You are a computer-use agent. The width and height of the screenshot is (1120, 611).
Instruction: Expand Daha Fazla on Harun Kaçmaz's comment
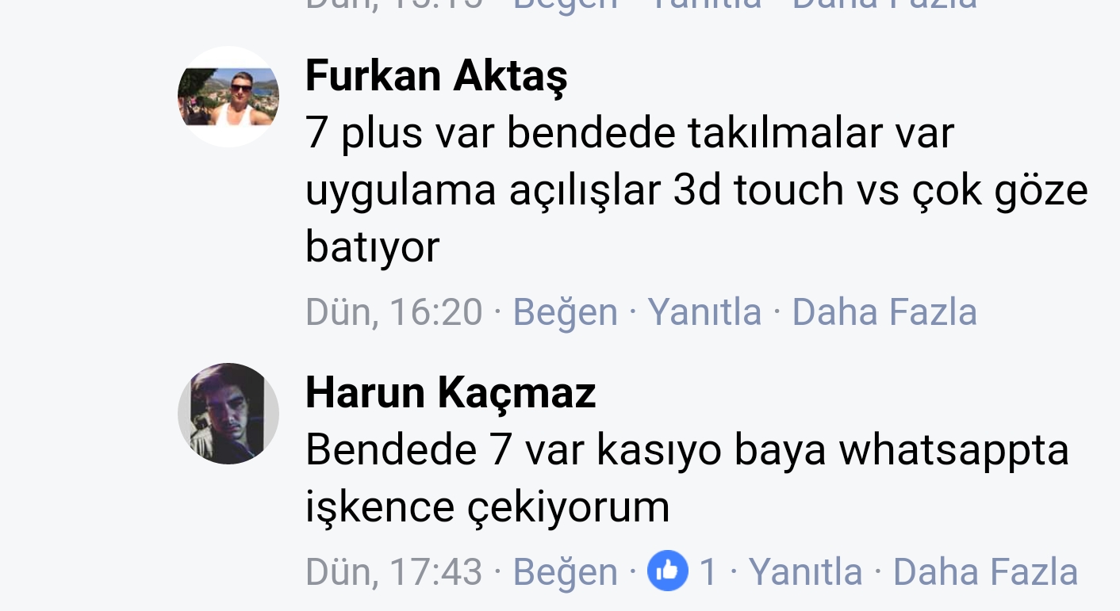(986, 572)
